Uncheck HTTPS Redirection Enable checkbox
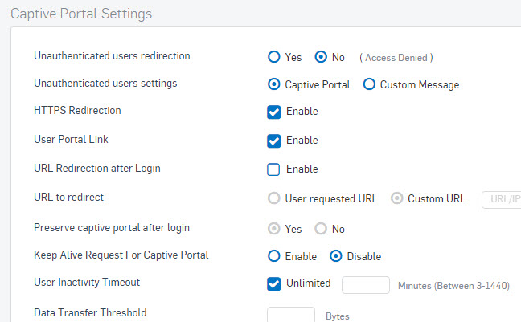Screen dimensions: 521x322 pyautogui.click(x=274, y=112)
